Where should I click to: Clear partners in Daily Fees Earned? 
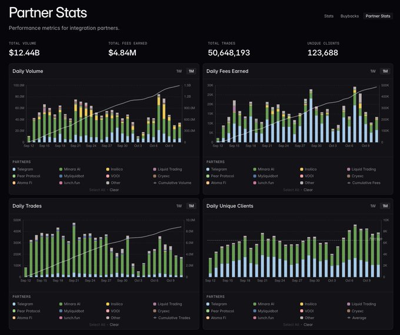point(308,190)
